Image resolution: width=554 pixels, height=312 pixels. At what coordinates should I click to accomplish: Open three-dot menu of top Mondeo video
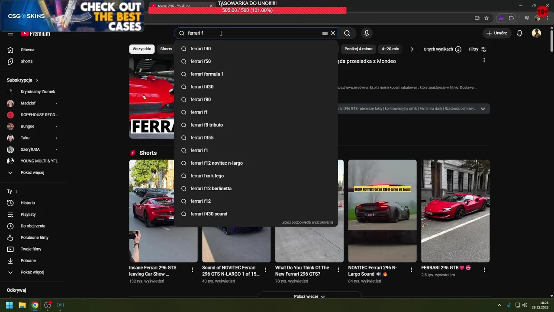tap(484, 61)
